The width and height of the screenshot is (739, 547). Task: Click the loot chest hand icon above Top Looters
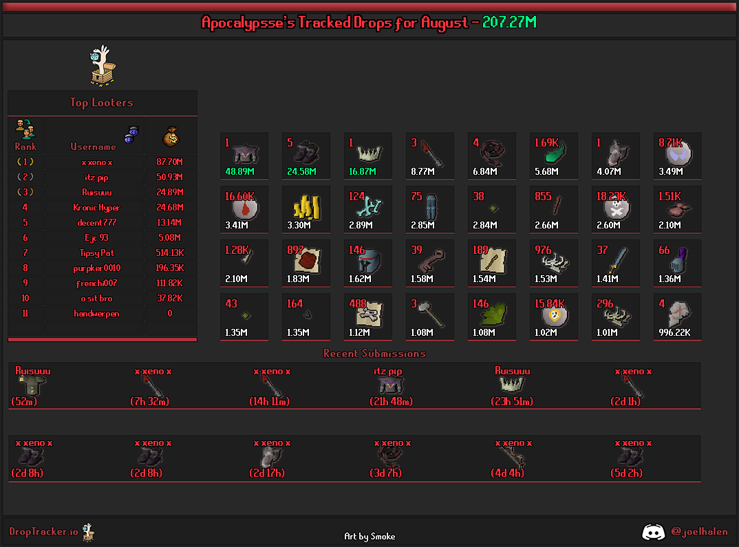coord(103,65)
